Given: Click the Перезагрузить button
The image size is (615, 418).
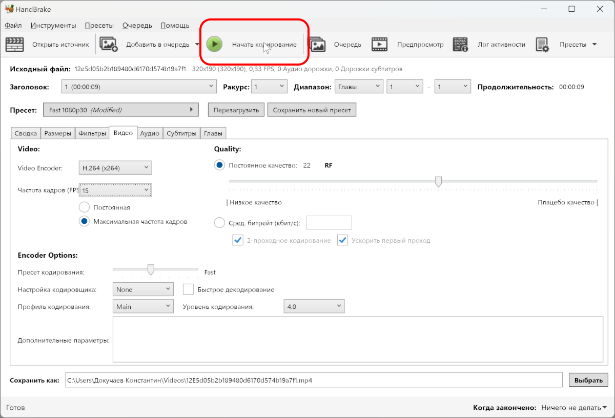Looking at the screenshot, I should point(236,110).
